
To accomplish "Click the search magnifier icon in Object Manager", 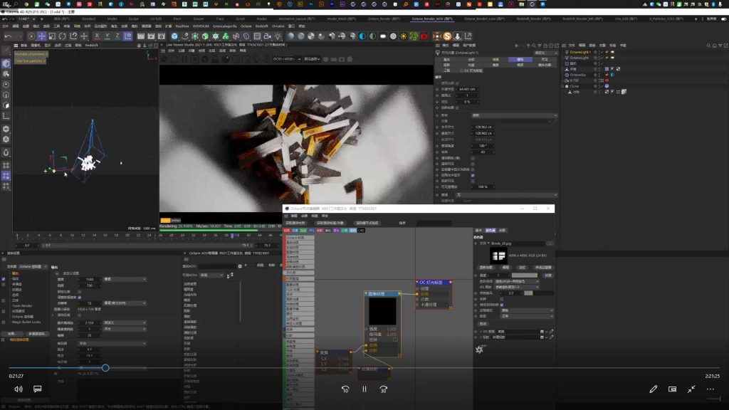I will pos(707,45).
